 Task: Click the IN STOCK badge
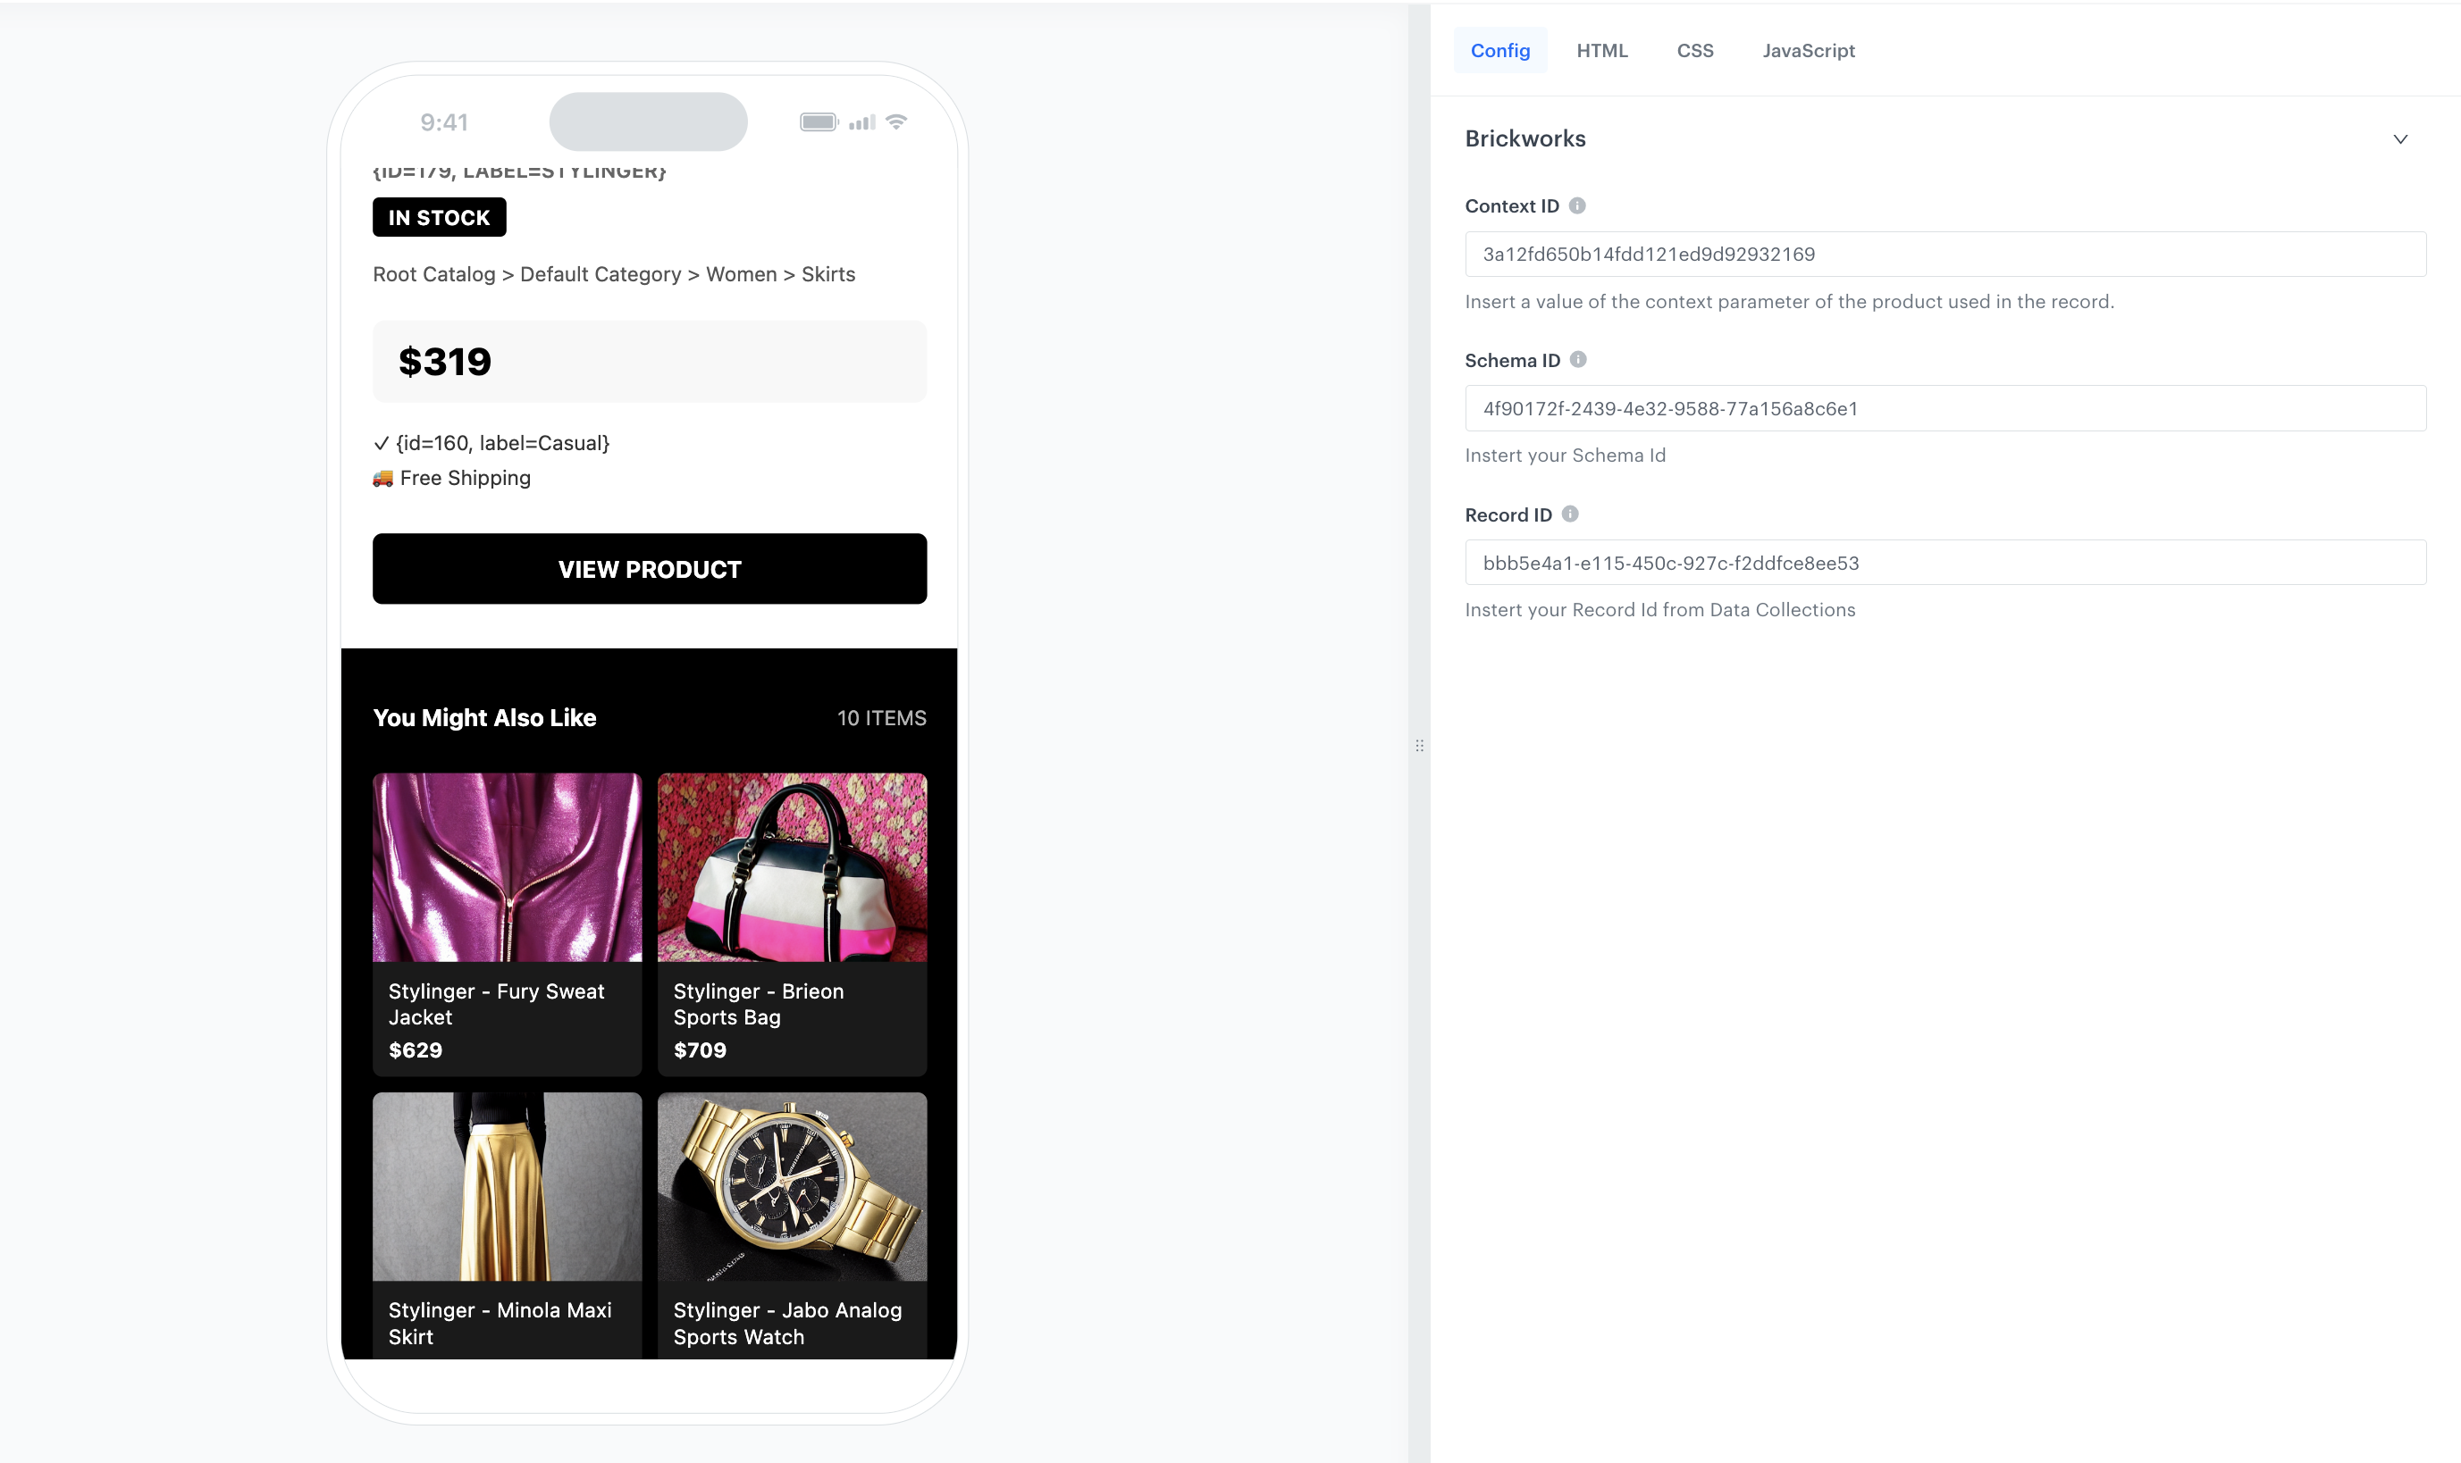[439, 218]
